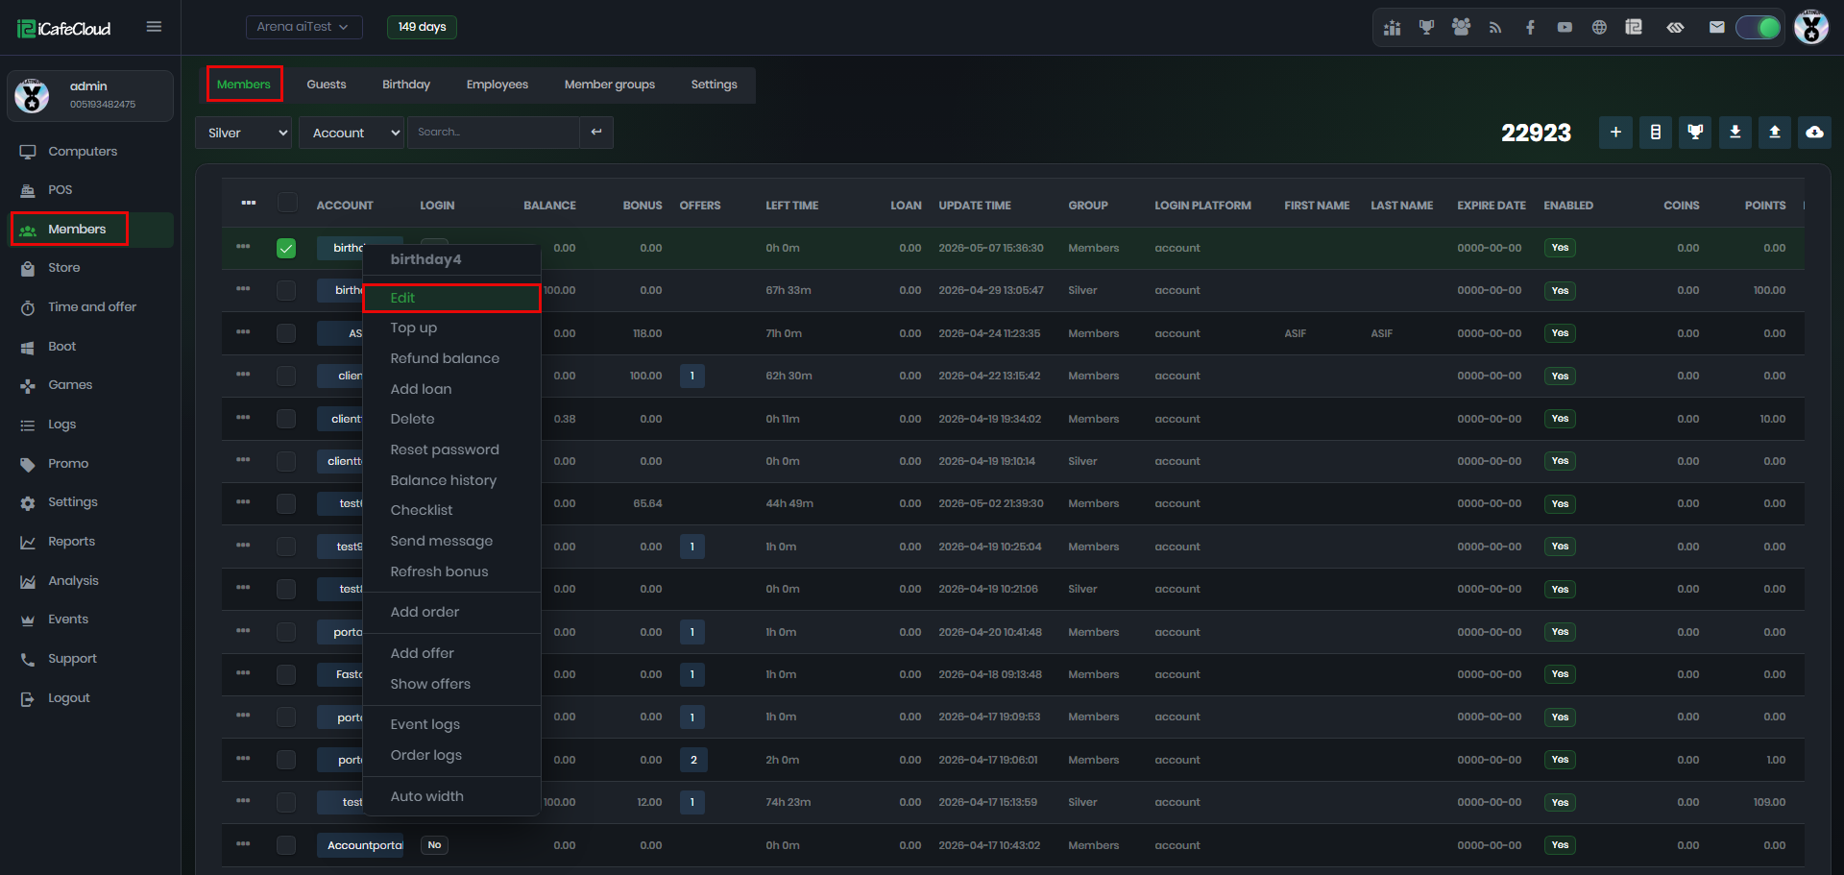This screenshot has width=1844, height=875.
Task: Open row options dots for the 2h 0m row
Action: (243, 759)
